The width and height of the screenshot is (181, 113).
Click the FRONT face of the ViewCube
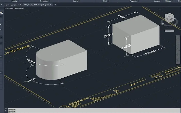click(171, 19)
